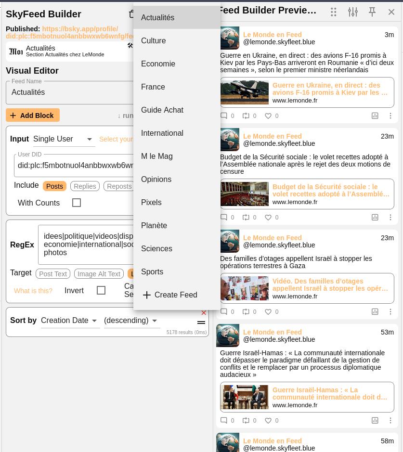Remove the Sort by block with red X

tap(204, 313)
